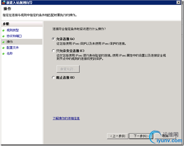Image resolution: width=184 pixels, height=146 pixels.
Task: Click the 允许连接 IPsec description text
Action: coord(91,44)
